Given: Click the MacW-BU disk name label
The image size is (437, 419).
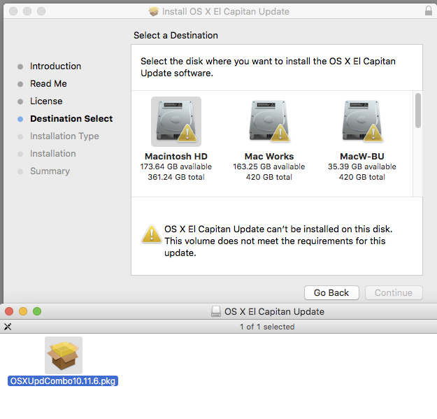Looking at the screenshot, I should tap(362, 156).
